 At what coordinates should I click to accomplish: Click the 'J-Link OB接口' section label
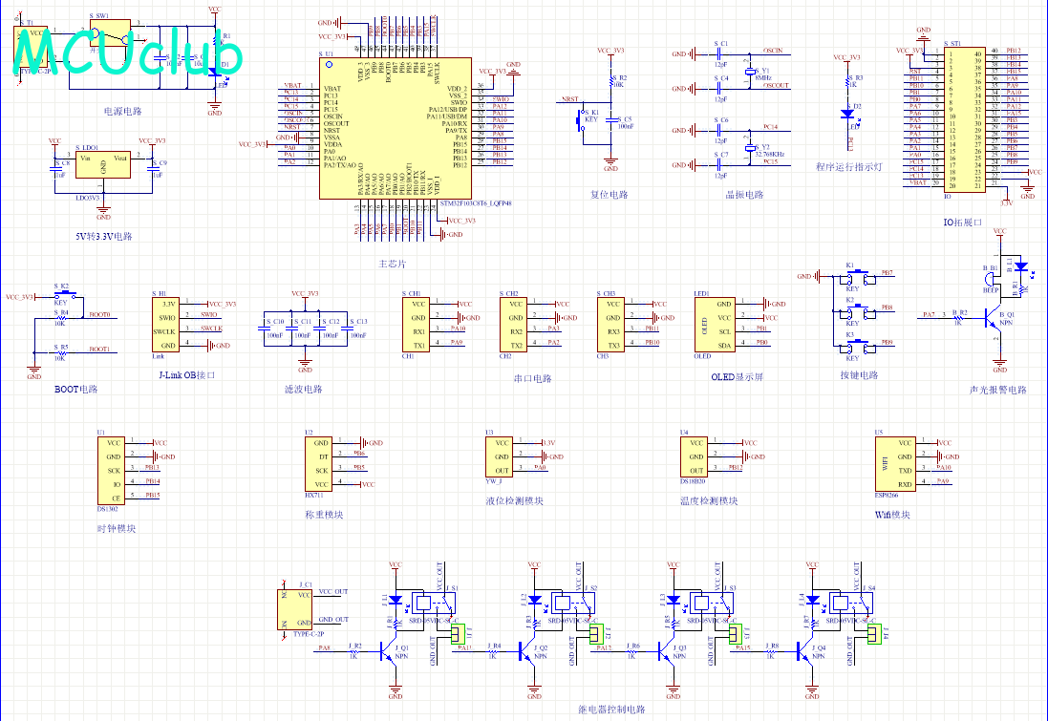(x=187, y=375)
